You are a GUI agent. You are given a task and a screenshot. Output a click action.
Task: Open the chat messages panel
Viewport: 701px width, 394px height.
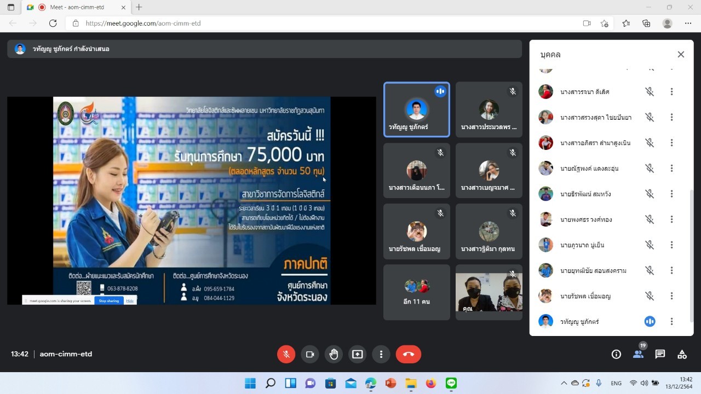660,354
